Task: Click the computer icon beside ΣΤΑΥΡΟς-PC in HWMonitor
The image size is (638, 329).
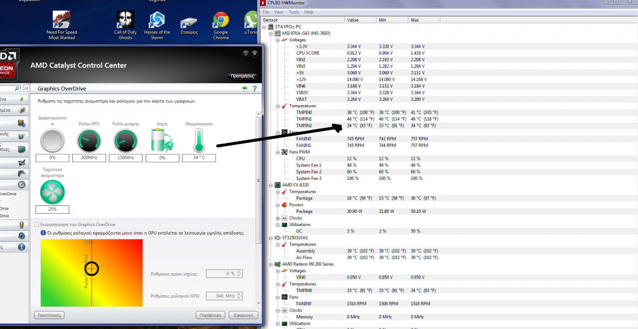Action: [x=271, y=27]
